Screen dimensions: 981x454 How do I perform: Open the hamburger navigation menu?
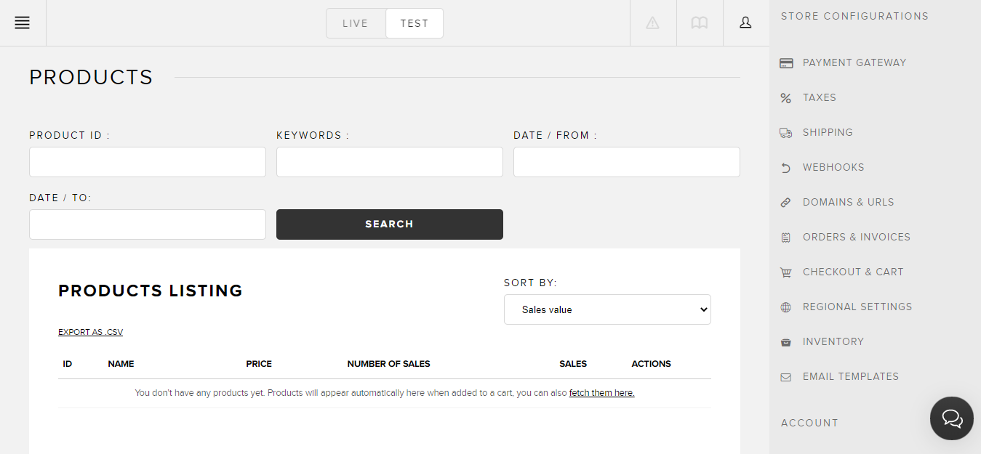22,23
